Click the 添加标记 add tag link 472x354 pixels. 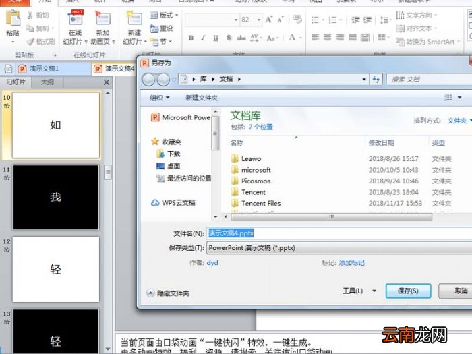[x=351, y=263]
